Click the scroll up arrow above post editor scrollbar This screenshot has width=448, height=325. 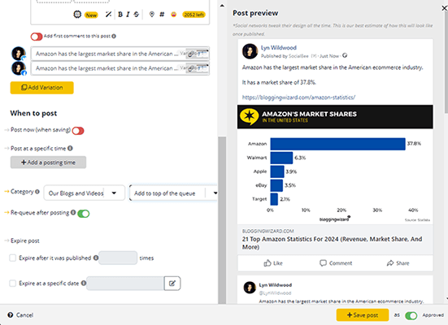pyautogui.click(x=222, y=6)
